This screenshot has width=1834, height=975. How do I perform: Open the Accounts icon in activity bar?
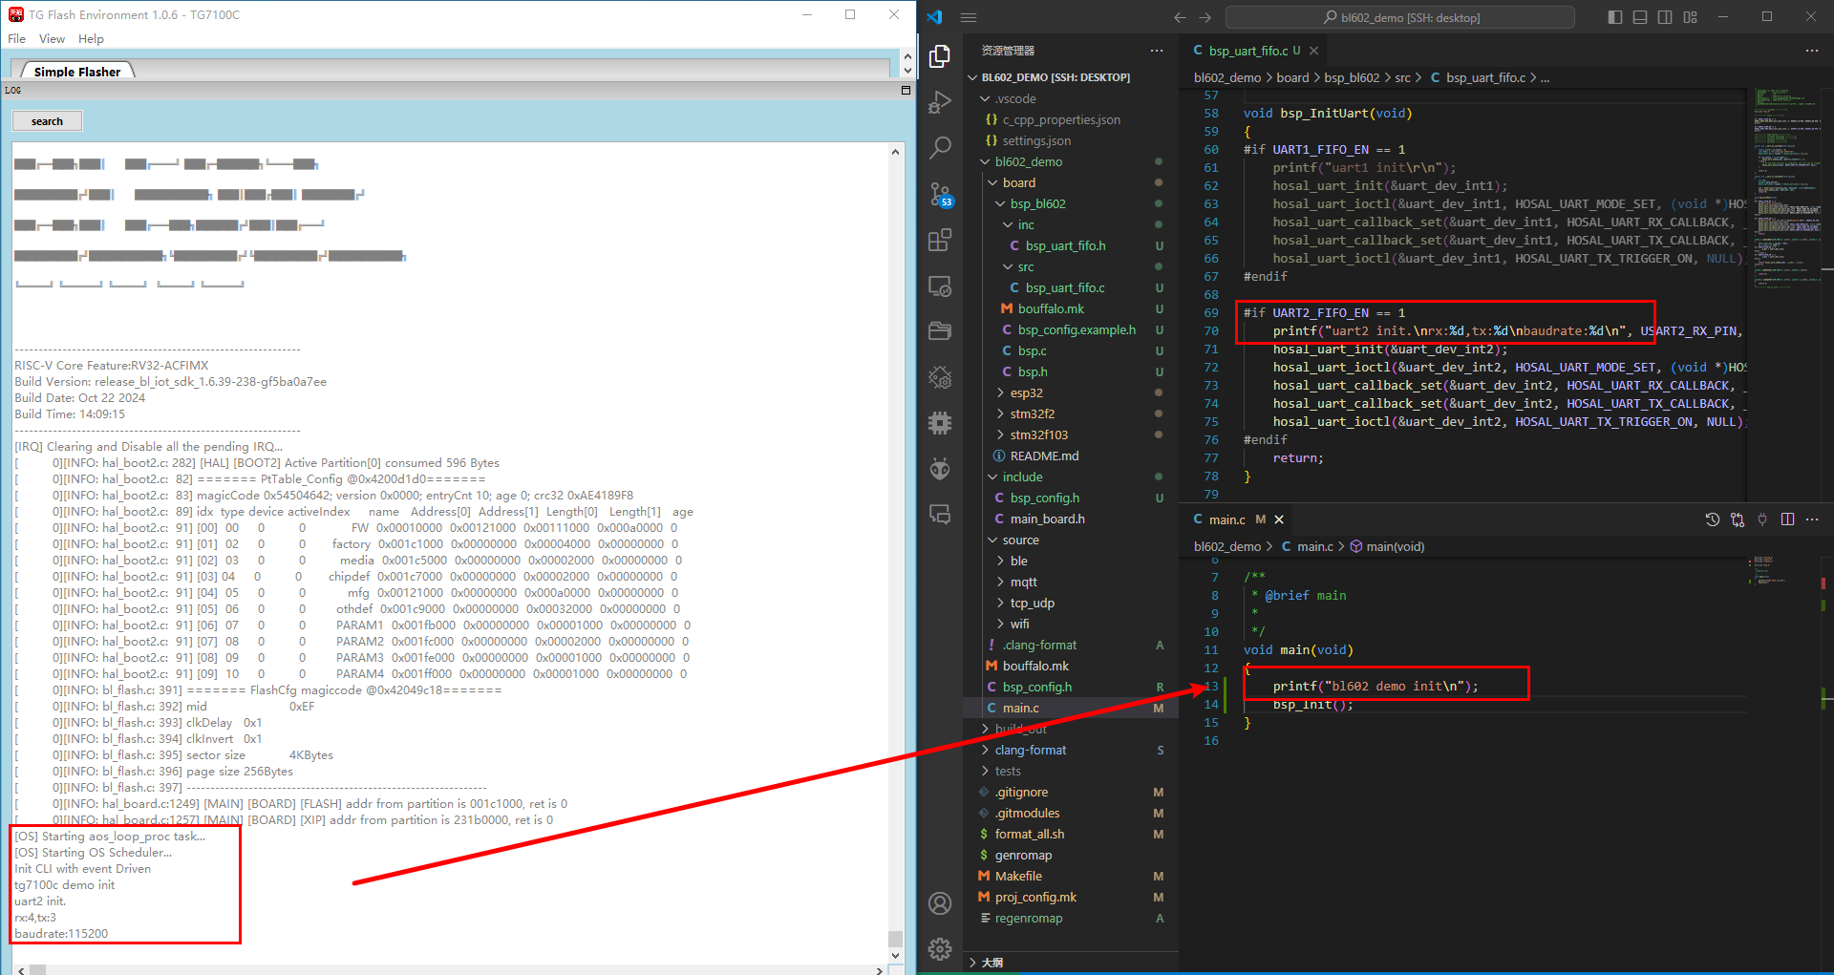940,903
